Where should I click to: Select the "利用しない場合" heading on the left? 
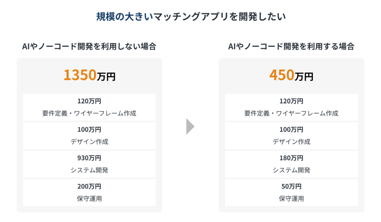point(89,47)
